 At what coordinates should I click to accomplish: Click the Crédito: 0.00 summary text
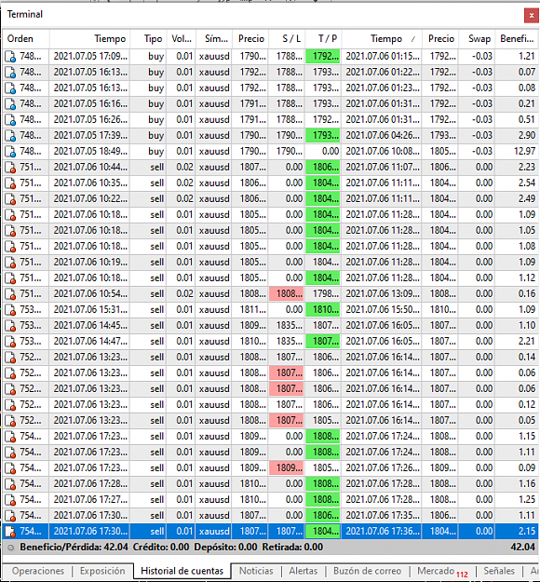(161, 548)
